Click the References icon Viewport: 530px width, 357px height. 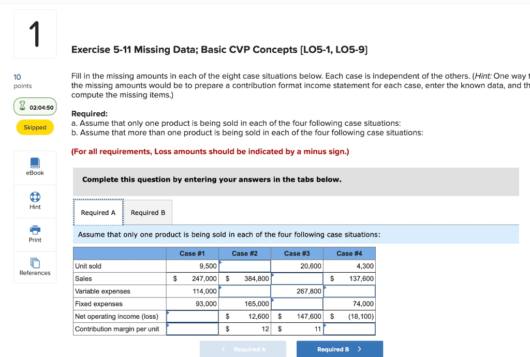[35, 267]
